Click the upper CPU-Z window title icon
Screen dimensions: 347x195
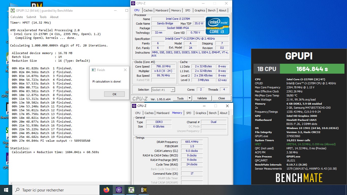pyautogui.click(x=133, y=3)
